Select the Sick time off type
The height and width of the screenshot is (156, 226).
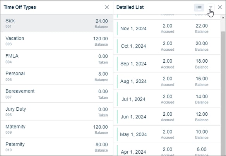click(x=57, y=23)
